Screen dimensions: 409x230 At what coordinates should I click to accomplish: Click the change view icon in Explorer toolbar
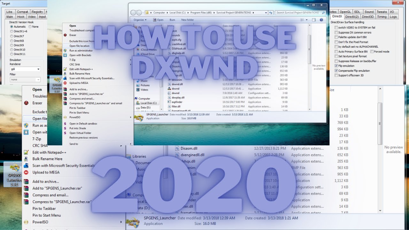point(302,20)
